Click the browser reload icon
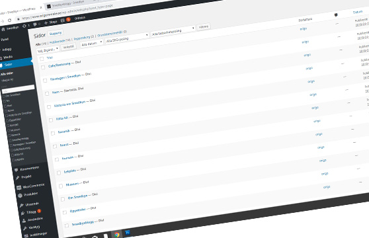Viewport: 369px width, 238px height. coord(9,20)
